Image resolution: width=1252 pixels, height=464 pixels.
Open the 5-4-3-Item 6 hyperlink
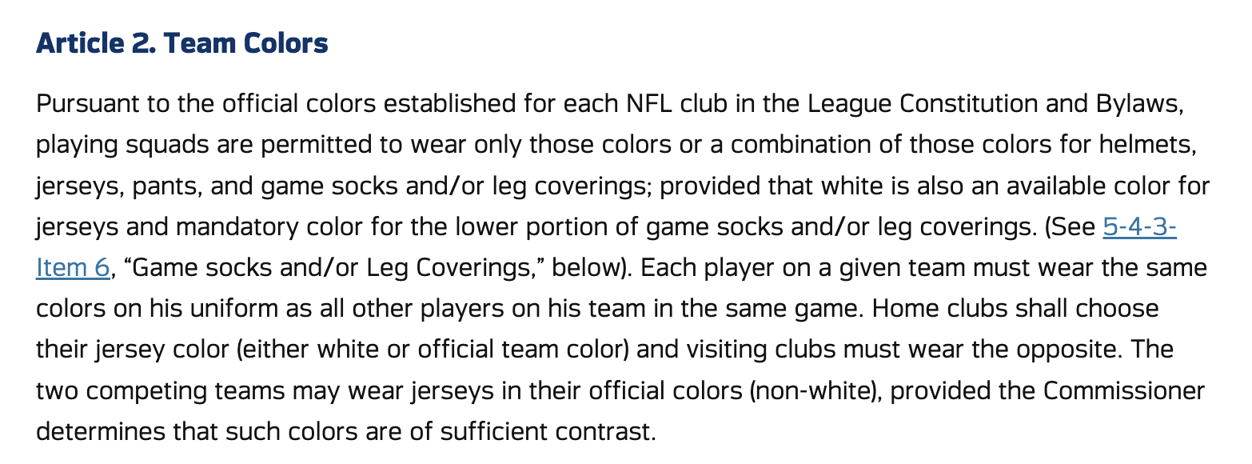[x=1138, y=226]
